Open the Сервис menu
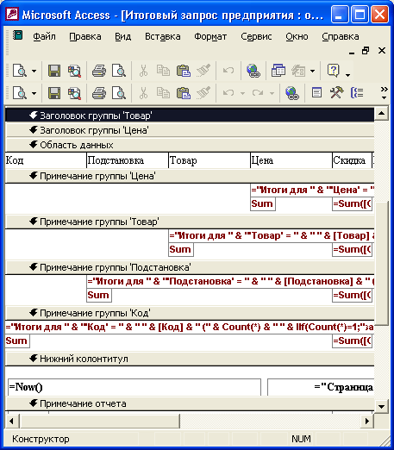 coord(256,36)
